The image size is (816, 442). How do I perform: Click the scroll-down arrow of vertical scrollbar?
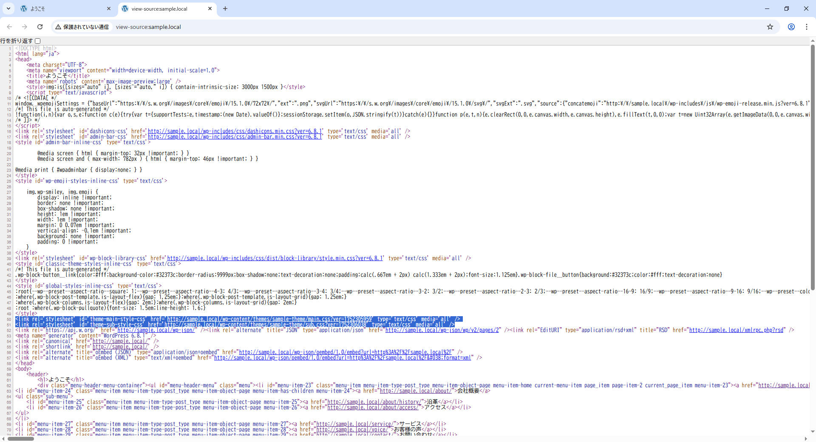(813, 431)
